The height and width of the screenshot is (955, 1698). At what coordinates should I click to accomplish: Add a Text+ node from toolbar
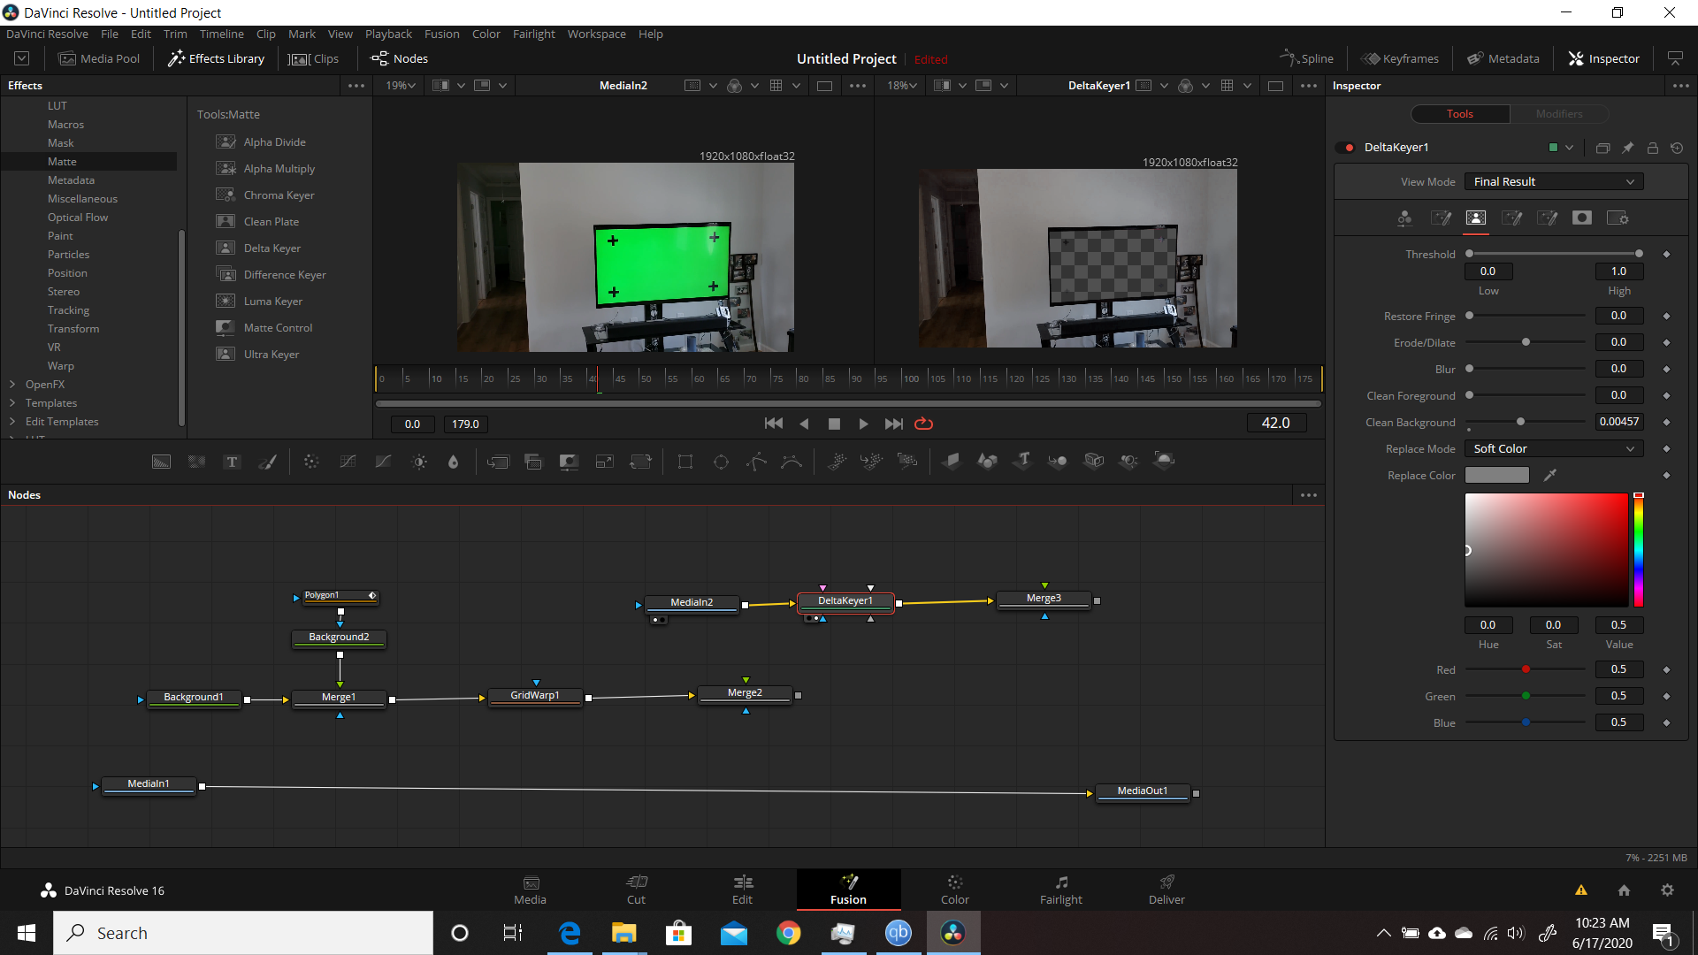click(x=232, y=462)
